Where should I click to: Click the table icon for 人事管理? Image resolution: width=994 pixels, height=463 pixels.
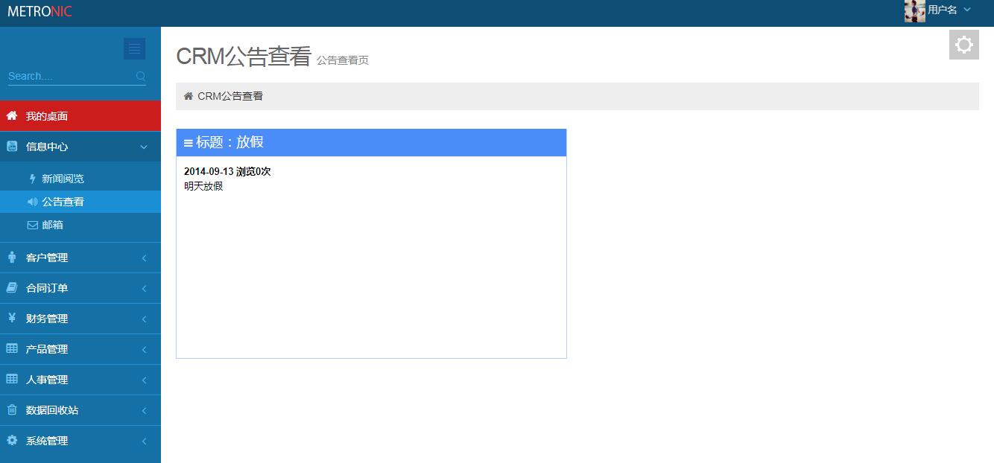(12, 379)
